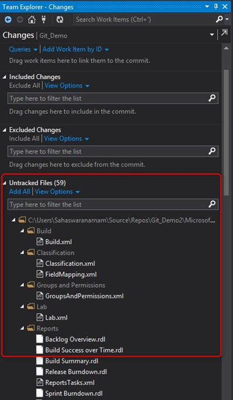Collapse the Classification folder
The image size is (233, 400).
pyautogui.click(x=22, y=253)
